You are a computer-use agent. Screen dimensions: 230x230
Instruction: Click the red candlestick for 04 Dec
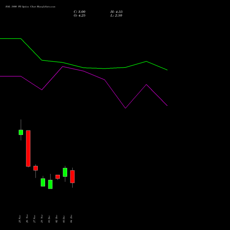[72, 177]
